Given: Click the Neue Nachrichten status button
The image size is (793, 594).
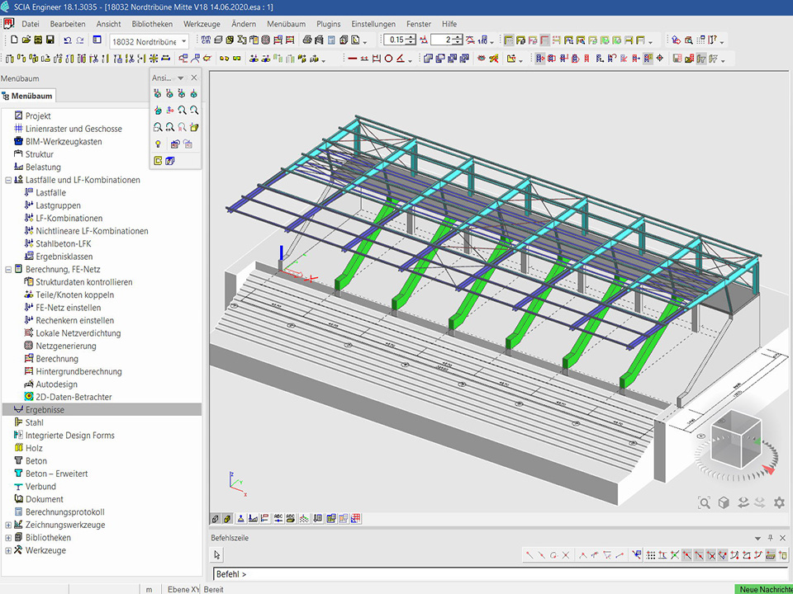Looking at the screenshot, I should tap(762, 589).
